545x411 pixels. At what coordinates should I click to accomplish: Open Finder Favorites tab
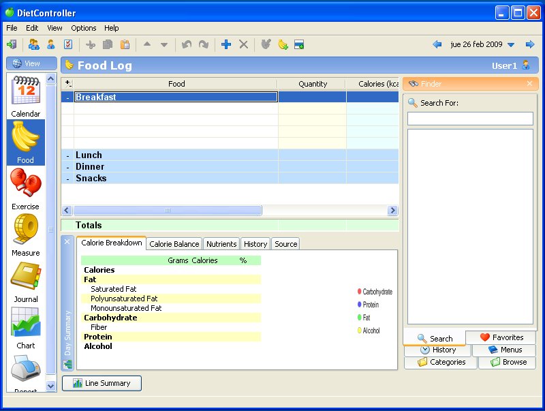tap(501, 337)
